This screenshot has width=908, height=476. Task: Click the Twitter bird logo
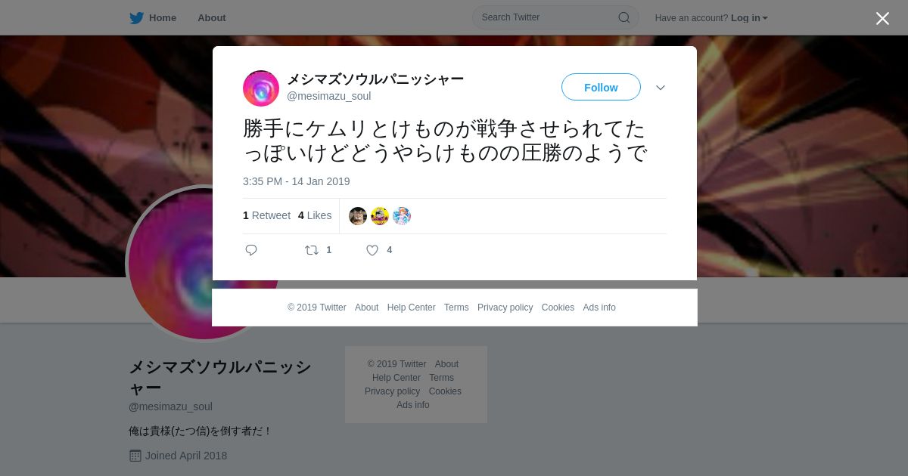[x=136, y=17]
